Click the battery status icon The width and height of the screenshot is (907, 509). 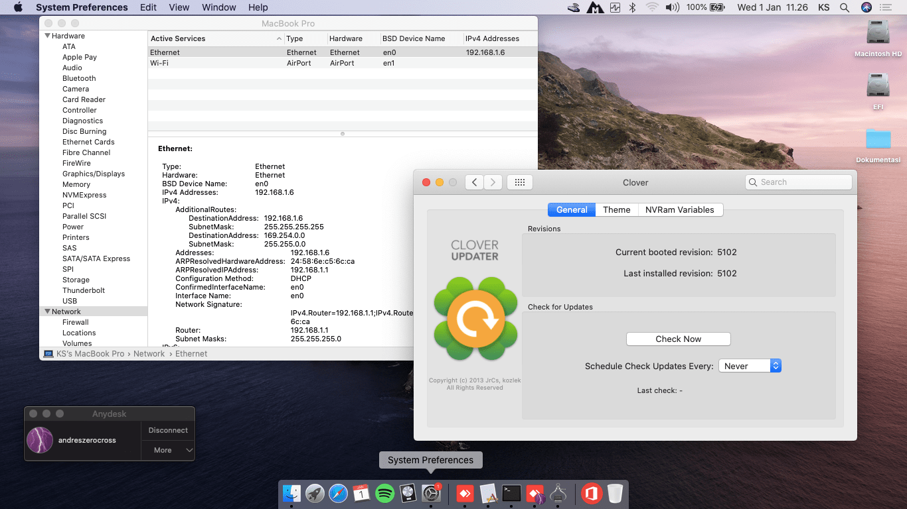click(717, 7)
